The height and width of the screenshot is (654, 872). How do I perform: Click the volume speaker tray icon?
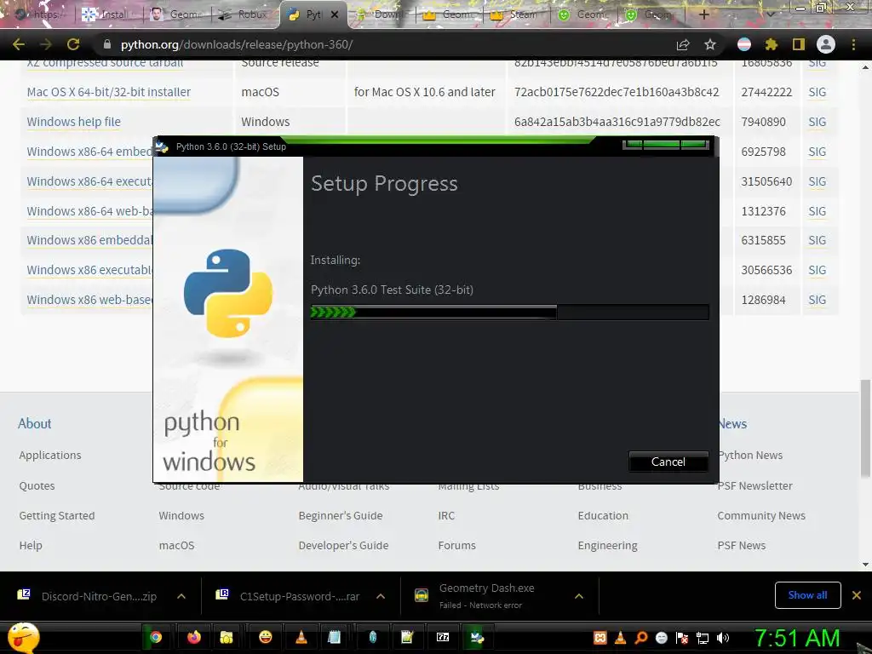[722, 638]
